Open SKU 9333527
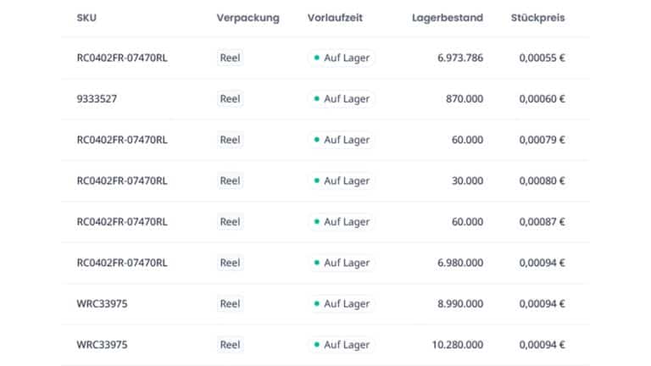 [x=97, y=99]
